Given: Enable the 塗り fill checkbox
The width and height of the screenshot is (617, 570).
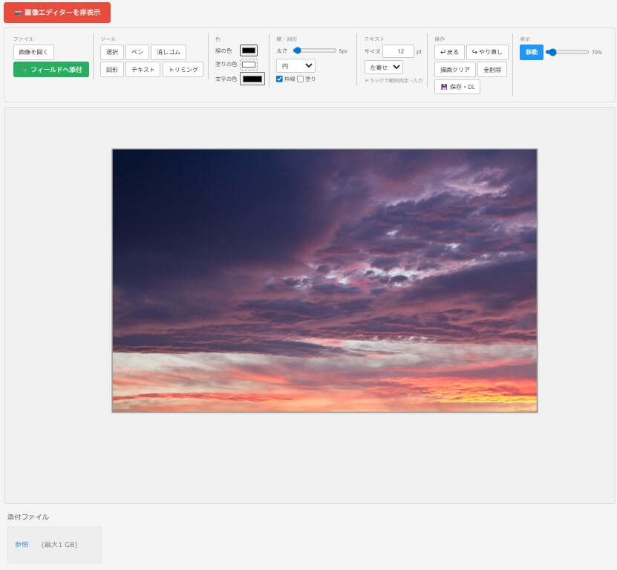Looking at the screenshot, I should click(301, 79).
